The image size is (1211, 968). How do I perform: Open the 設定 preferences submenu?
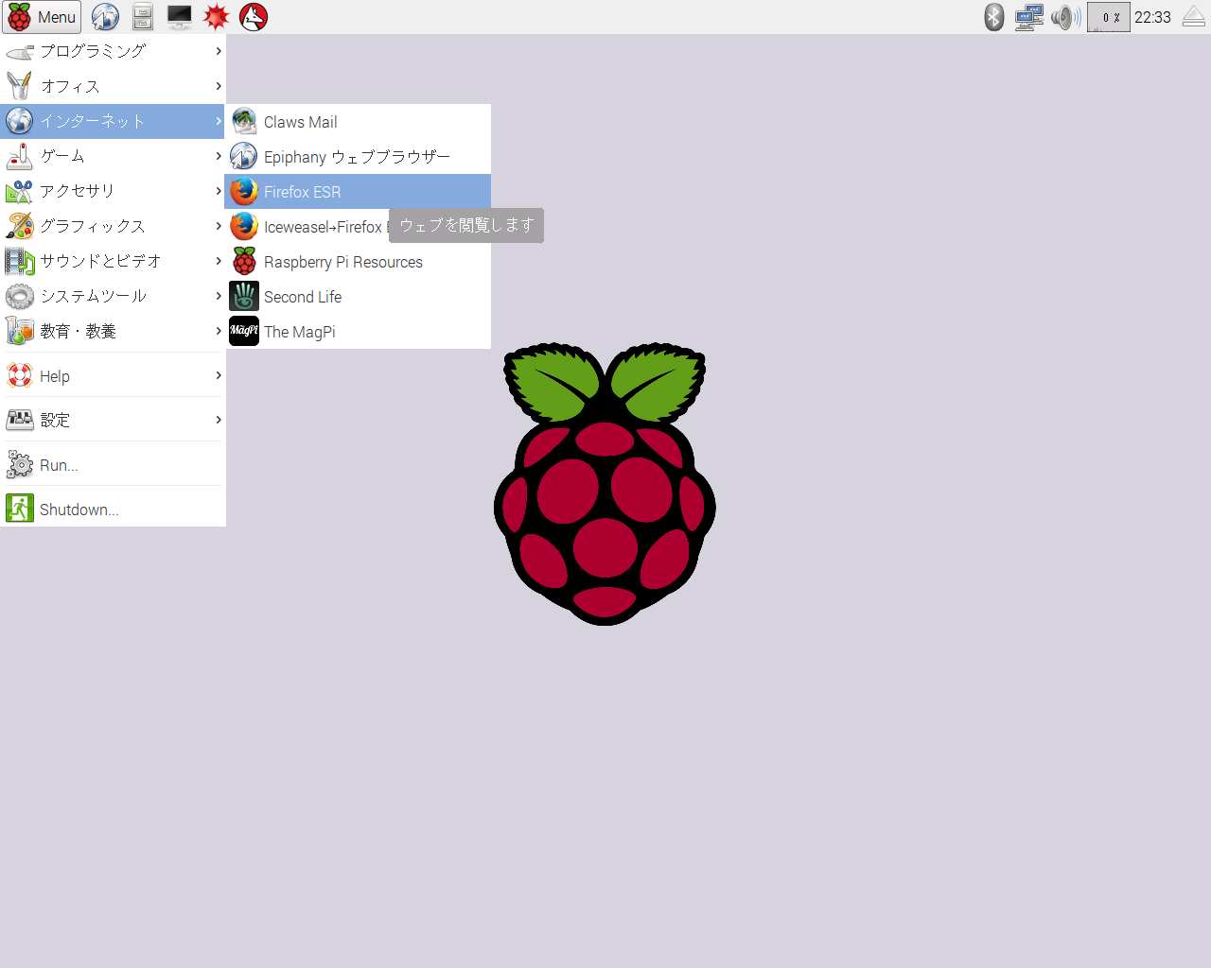pos(113,420)
